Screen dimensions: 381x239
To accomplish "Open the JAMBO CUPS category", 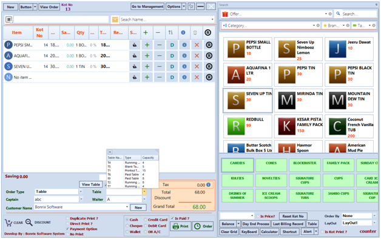I will pyautogui.click(x=339, y=195).
